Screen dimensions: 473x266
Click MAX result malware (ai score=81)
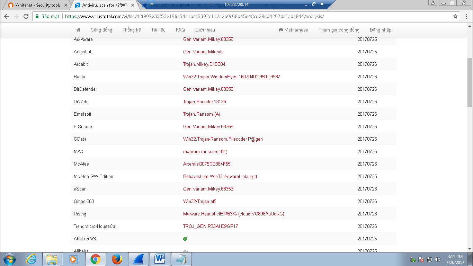205,151
